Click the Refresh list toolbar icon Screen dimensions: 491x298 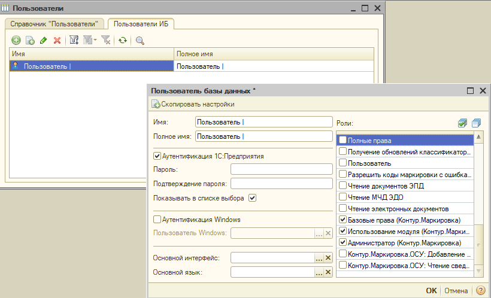(x=122, y=40)
